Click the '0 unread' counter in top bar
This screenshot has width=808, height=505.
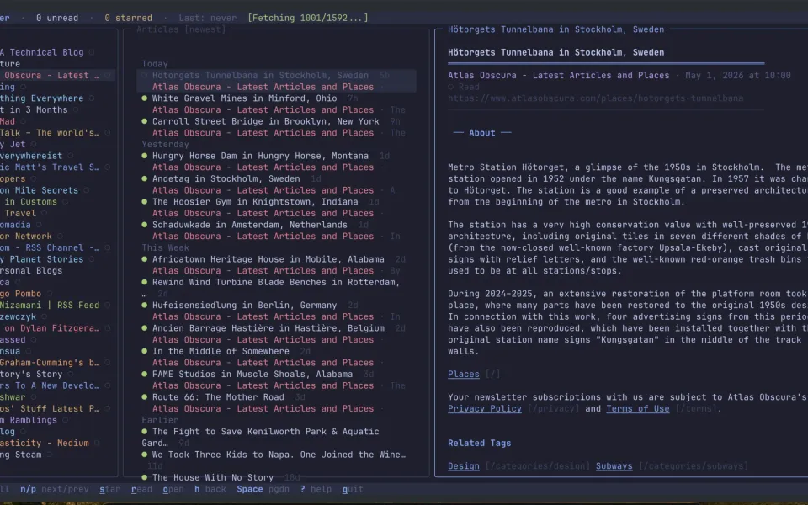[57, 18]
